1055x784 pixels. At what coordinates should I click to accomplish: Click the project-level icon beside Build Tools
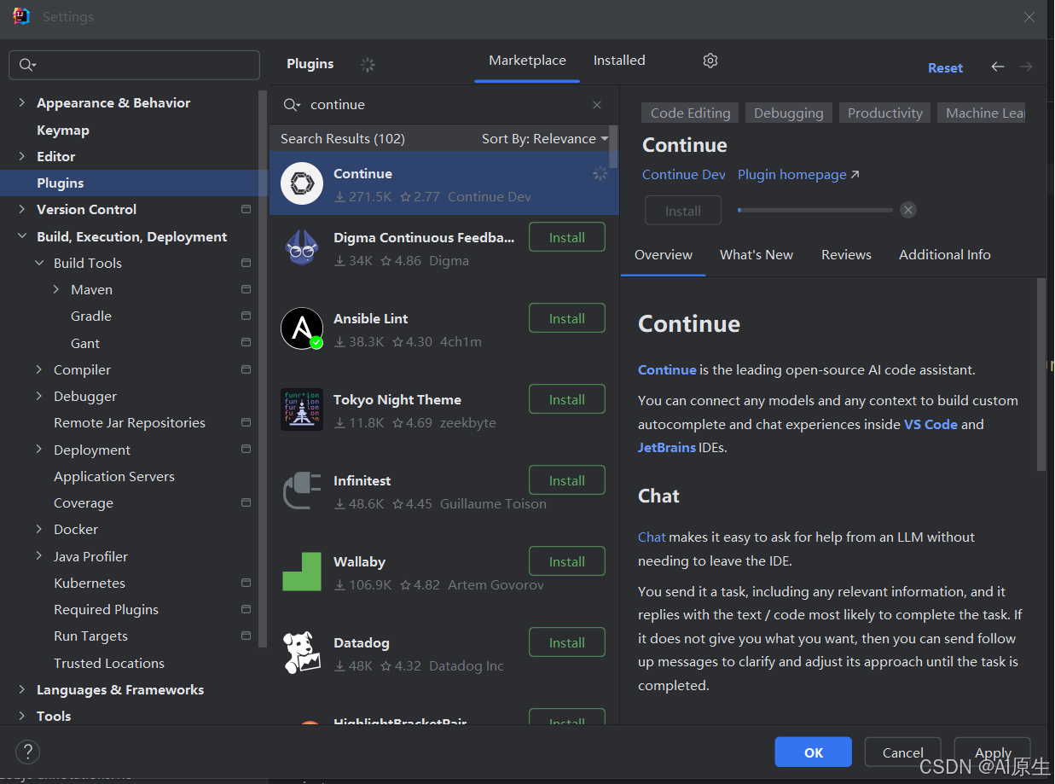(246, 263)
